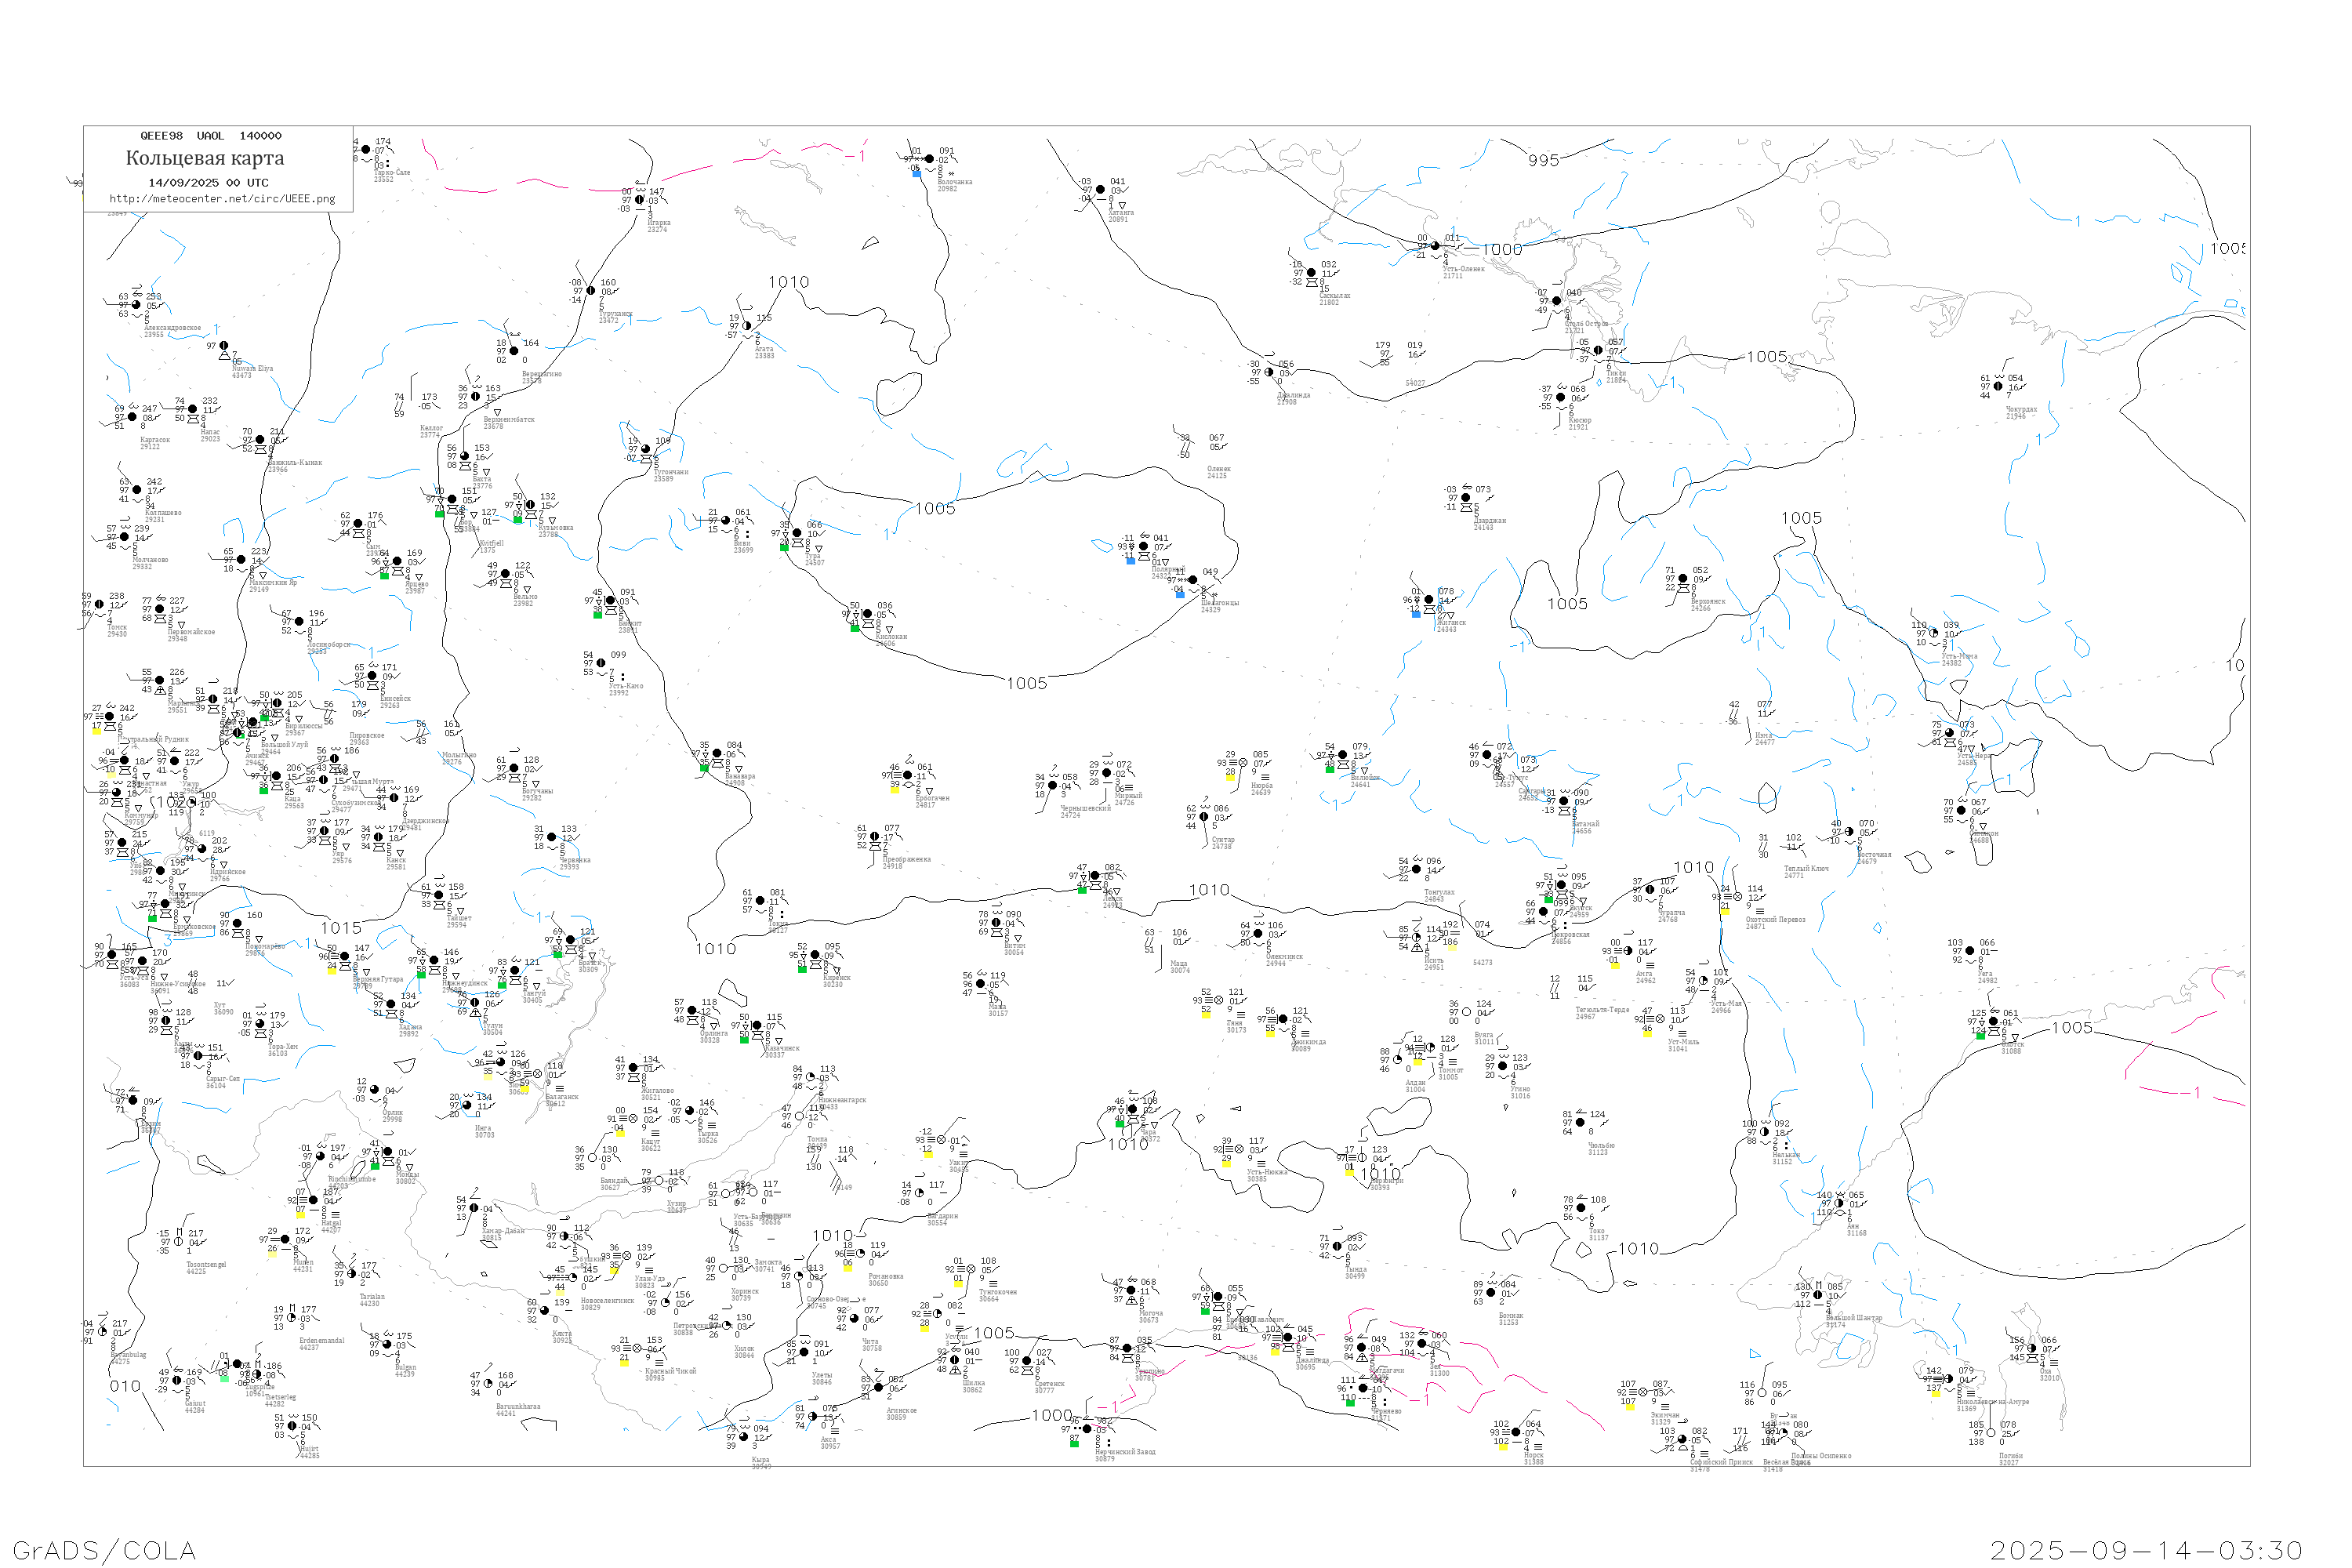Image resolution: width=2352 pixels, height=1568 pixels.
Task: Click the Усть-Оленек station marker
Action: (1435, 246)
